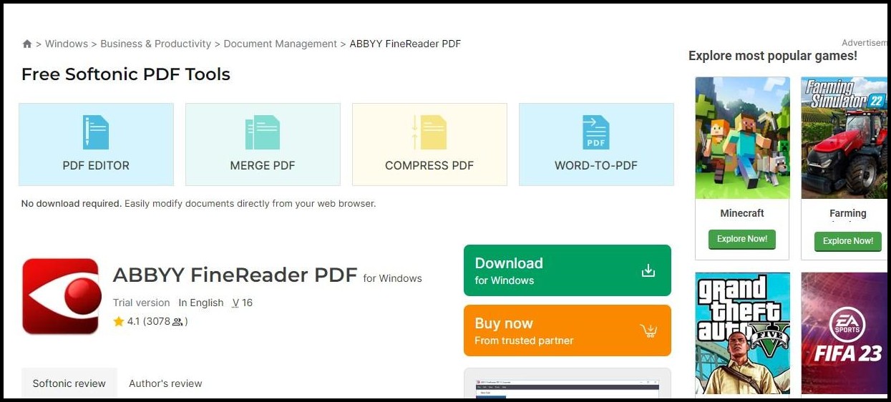
Task: Click the Merge PDF pages icon
Action: pyautogui.click(x=263, y=132)
